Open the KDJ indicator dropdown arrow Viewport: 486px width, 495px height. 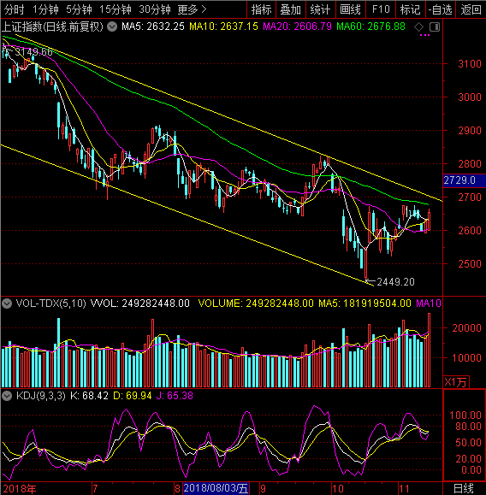7,396
